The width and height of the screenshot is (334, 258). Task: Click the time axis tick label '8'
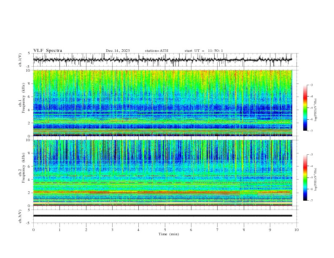(x=244, y=230)
